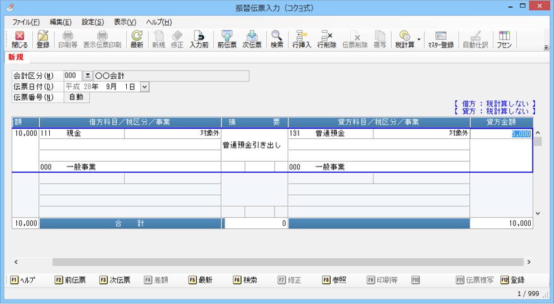Click the 貸方金額 amount field showing 5,000
This screenshot has height=304, width=554.
click(x=502, y=134)
